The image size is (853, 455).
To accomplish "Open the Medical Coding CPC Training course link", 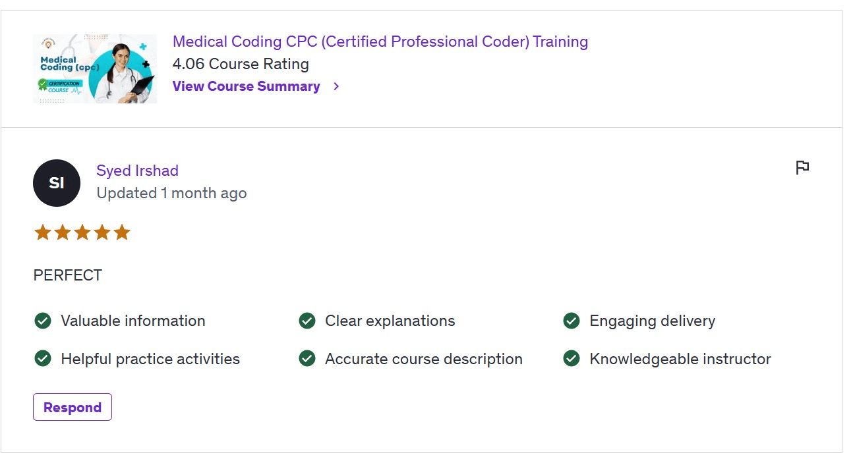I will point(380,41).
